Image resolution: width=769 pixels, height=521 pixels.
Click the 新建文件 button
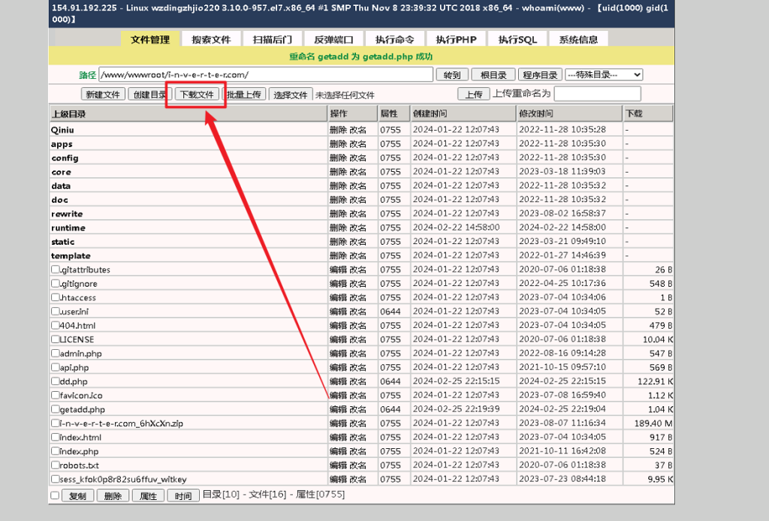pyautogui.click(x=103, y=95)
